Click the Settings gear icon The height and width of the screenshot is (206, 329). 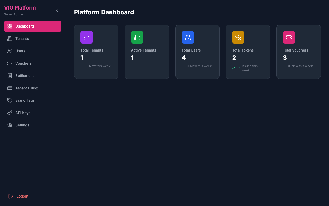(10, 125)
